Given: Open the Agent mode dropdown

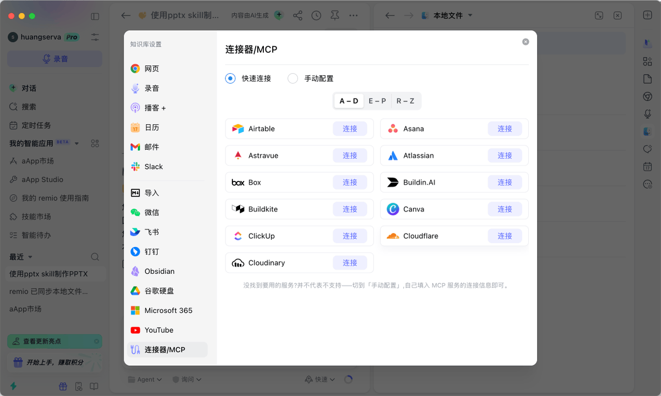Looking at the screenshot, I should coord(145,380).
